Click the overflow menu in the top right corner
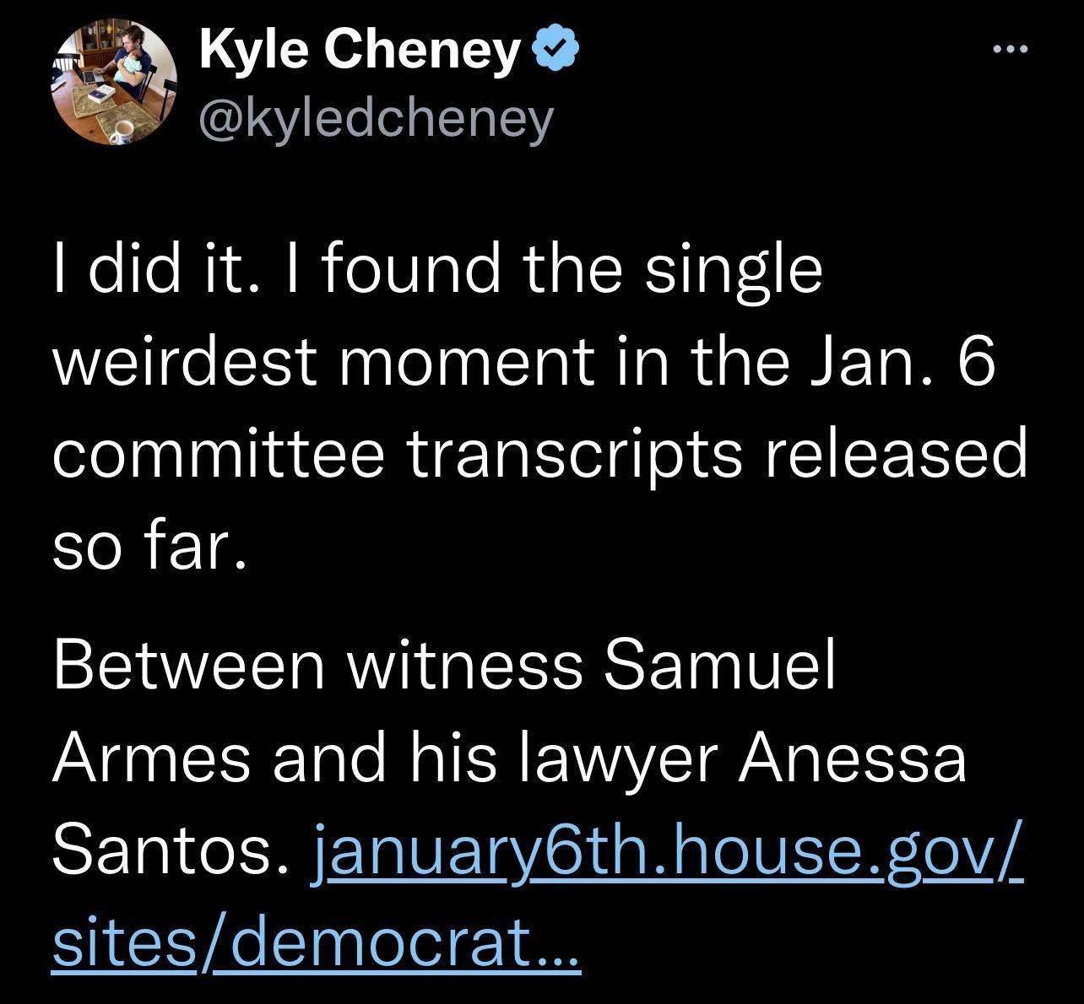The height and width of the screenshot is (1004, 1084). pyautogui.click(x=1011, y=48)
